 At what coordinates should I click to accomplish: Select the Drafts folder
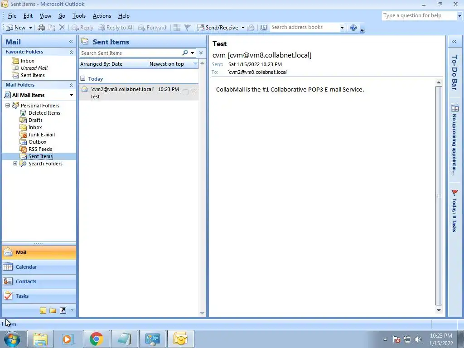click(35, 120)
